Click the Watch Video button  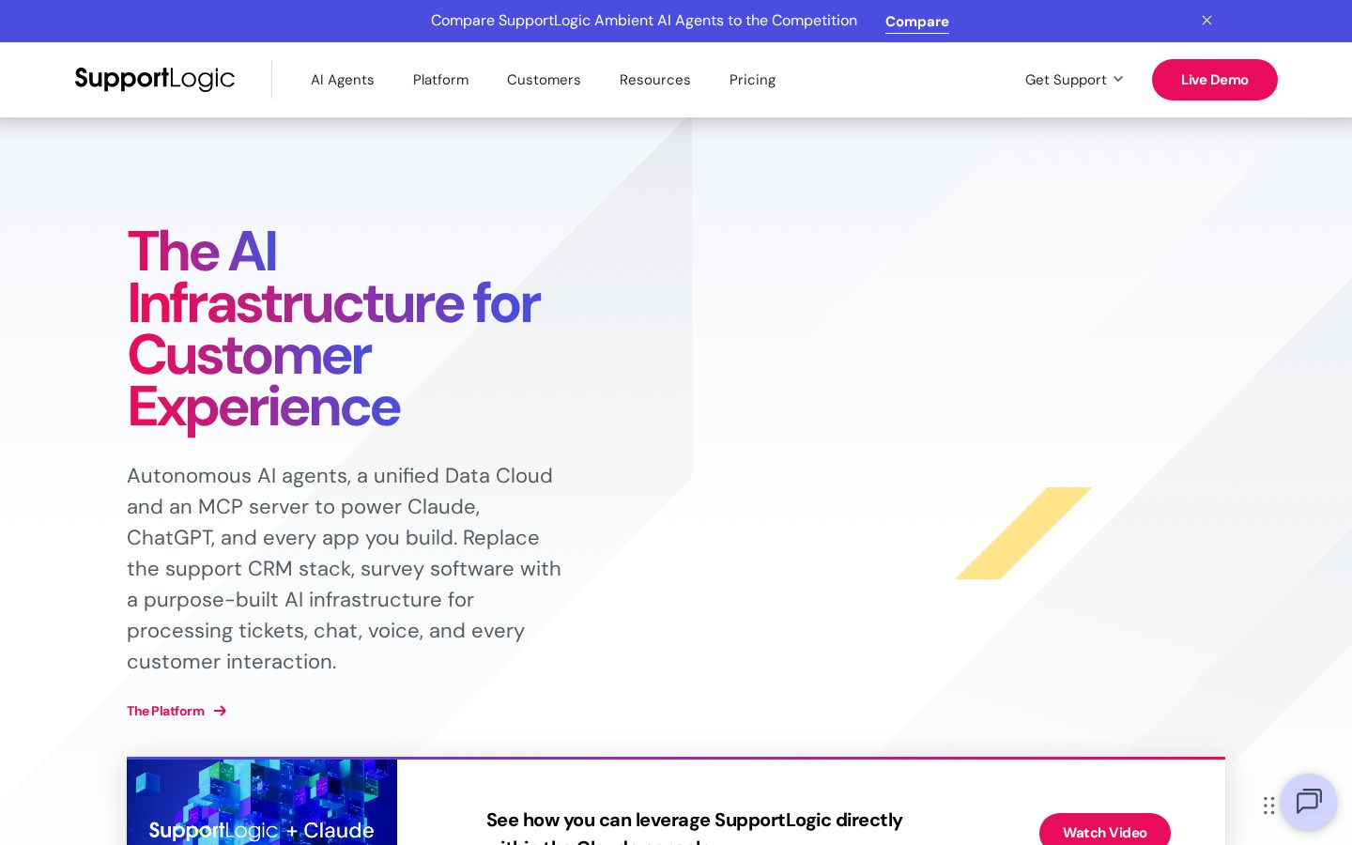click(1104, 830)
